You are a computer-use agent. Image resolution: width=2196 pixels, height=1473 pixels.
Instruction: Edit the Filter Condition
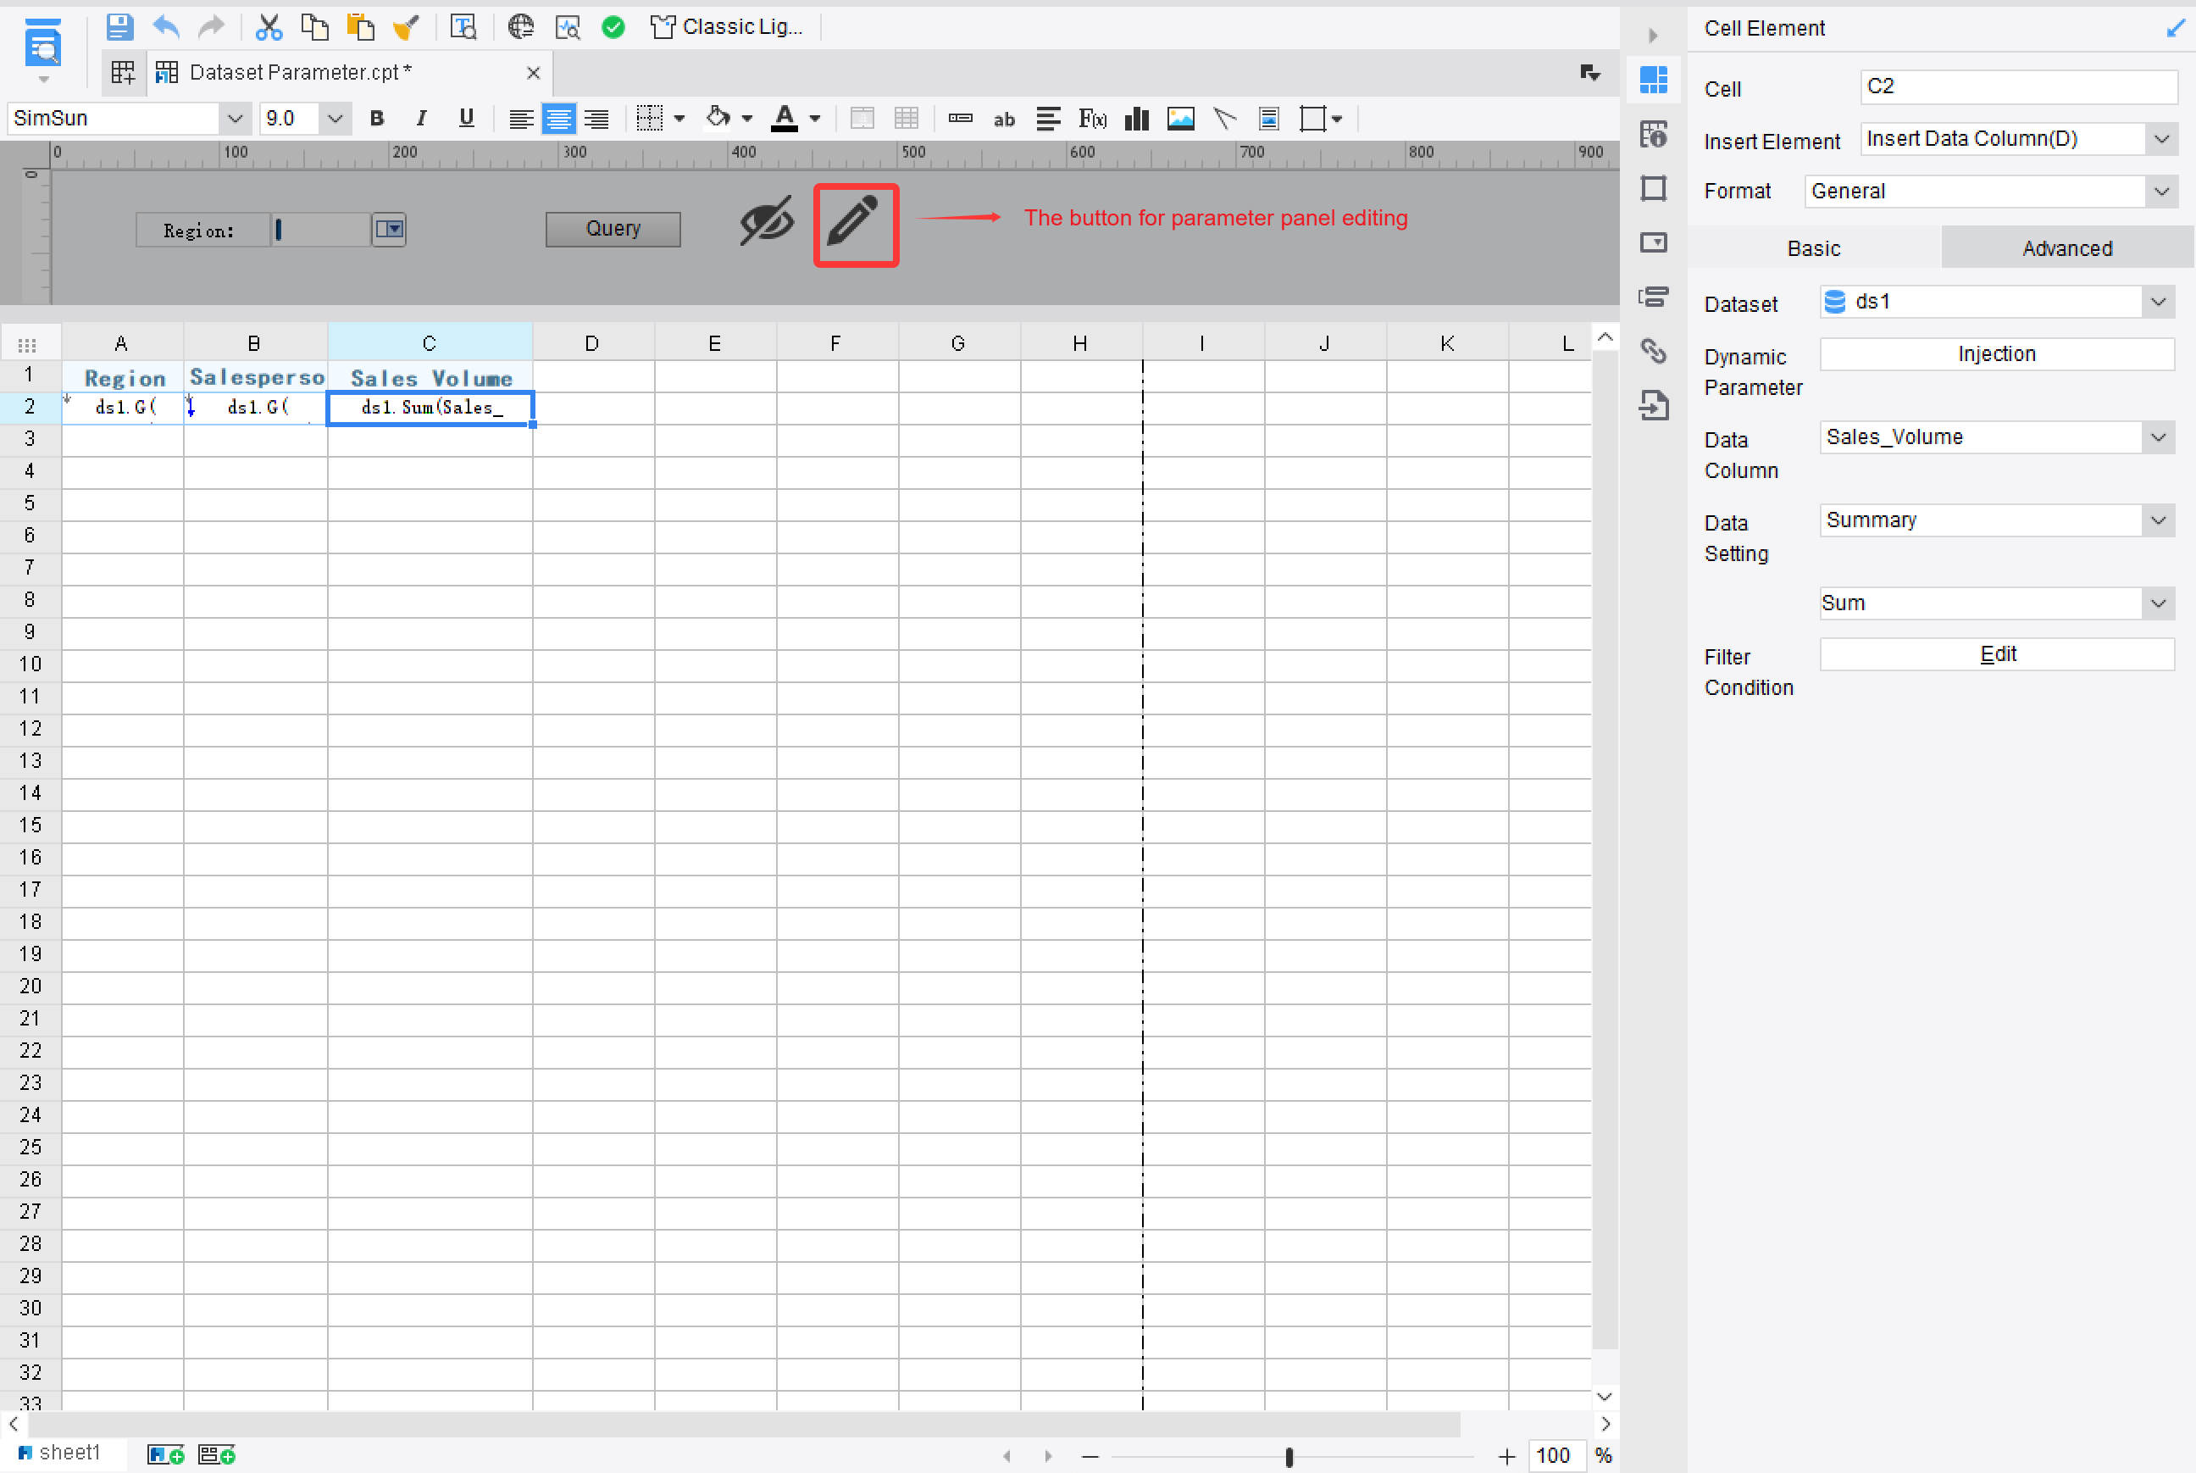(x=1996, y=653)
